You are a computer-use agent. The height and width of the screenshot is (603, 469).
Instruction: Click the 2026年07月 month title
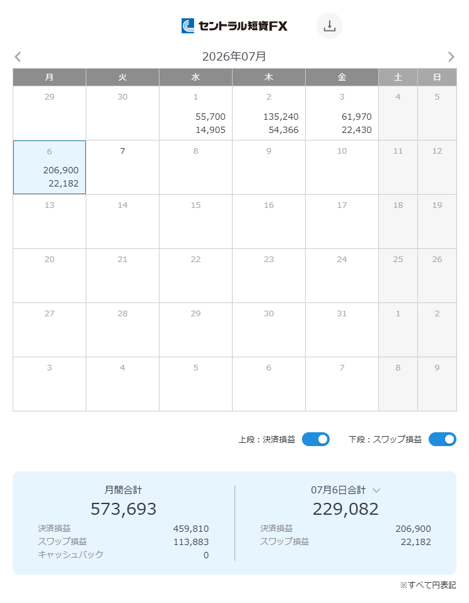234,57
